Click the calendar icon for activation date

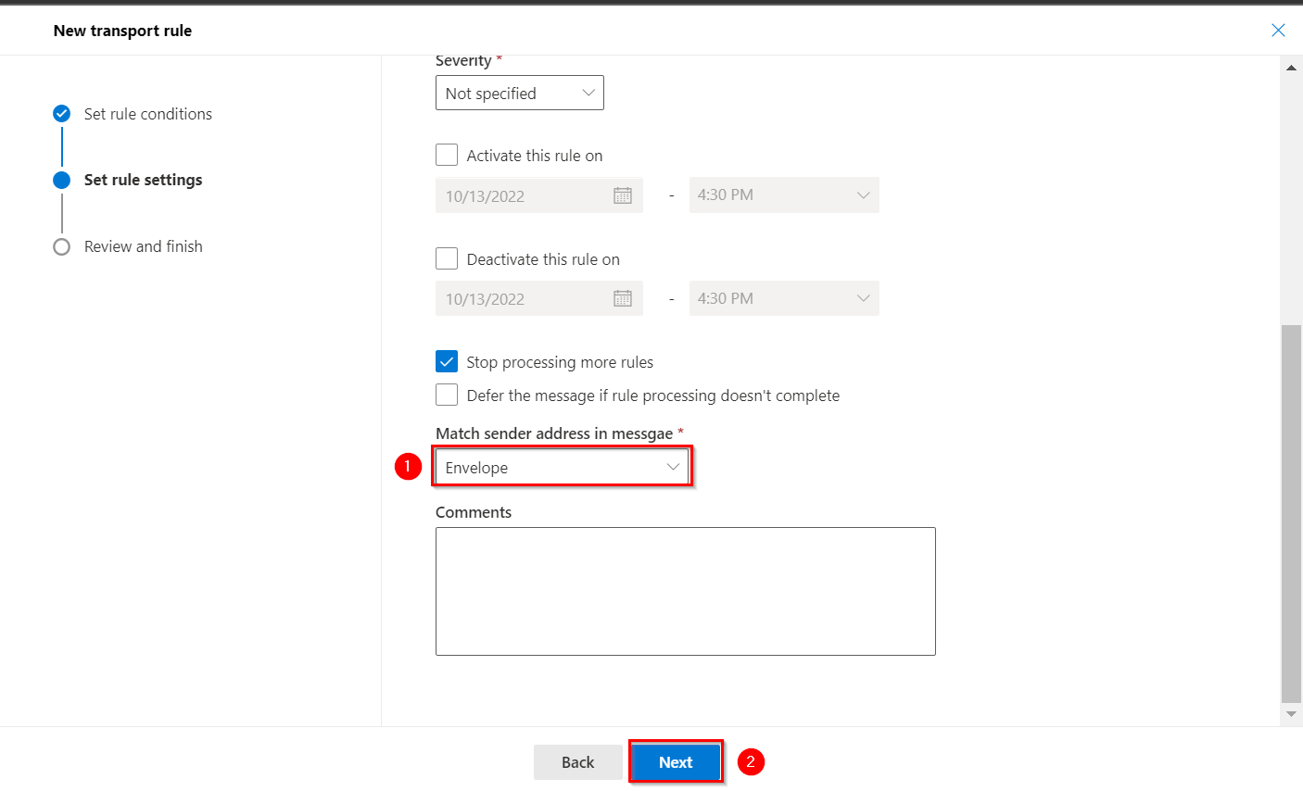coord(623,195)
